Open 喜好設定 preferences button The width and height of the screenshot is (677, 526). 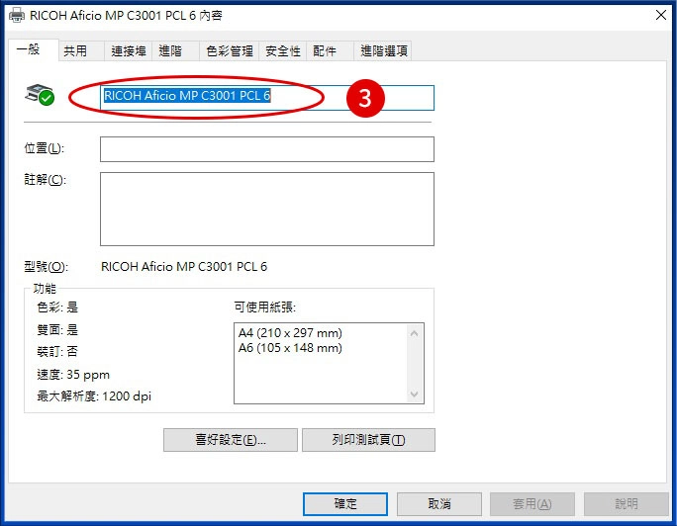231,440
